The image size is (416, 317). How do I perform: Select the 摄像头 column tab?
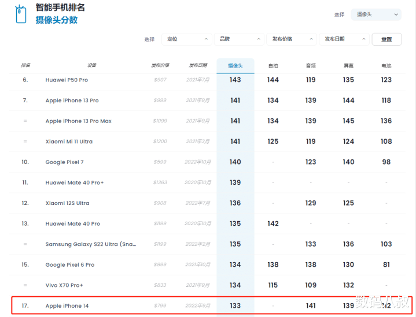pyautogui.click(x=235, y=66)
